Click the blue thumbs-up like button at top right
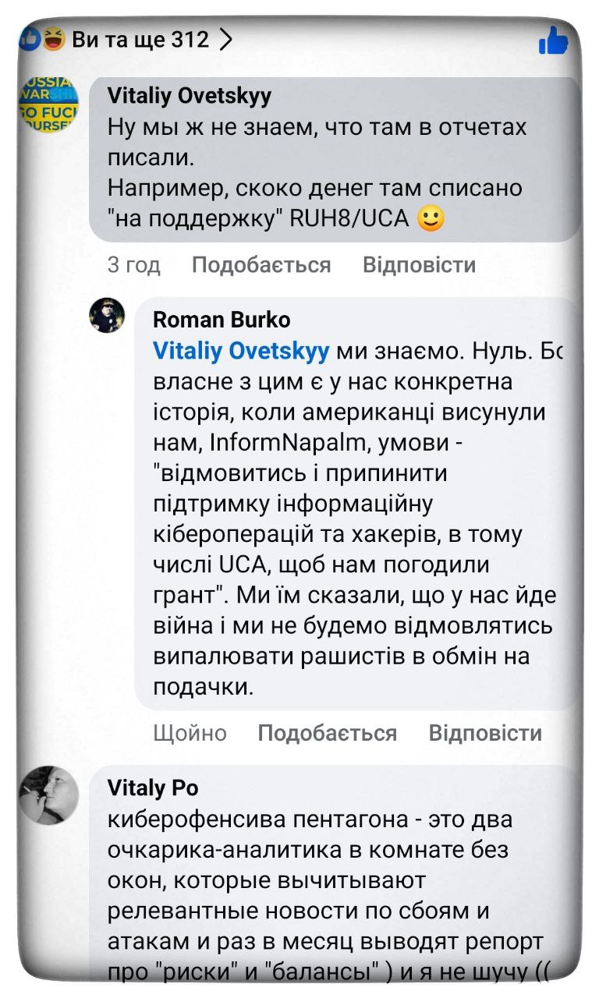The image size is (599, 998). point(554,40)
